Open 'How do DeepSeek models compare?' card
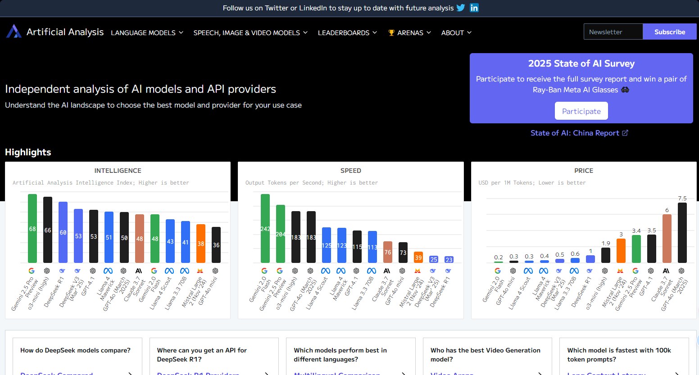 [x=77, y=357]
